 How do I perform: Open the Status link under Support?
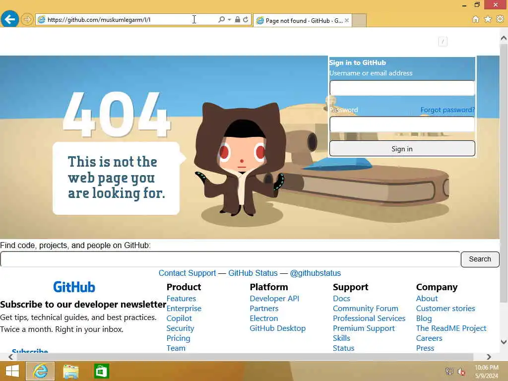(343, 348)
